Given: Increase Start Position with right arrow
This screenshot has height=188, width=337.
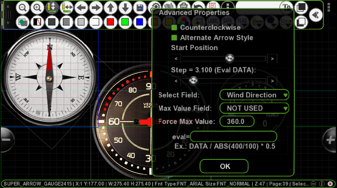Looking at the screenshot, I should click(272, 59).
